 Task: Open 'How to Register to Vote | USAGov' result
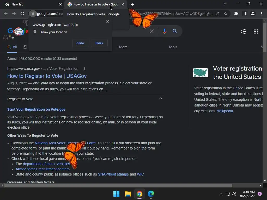click(x=47, y=76)
